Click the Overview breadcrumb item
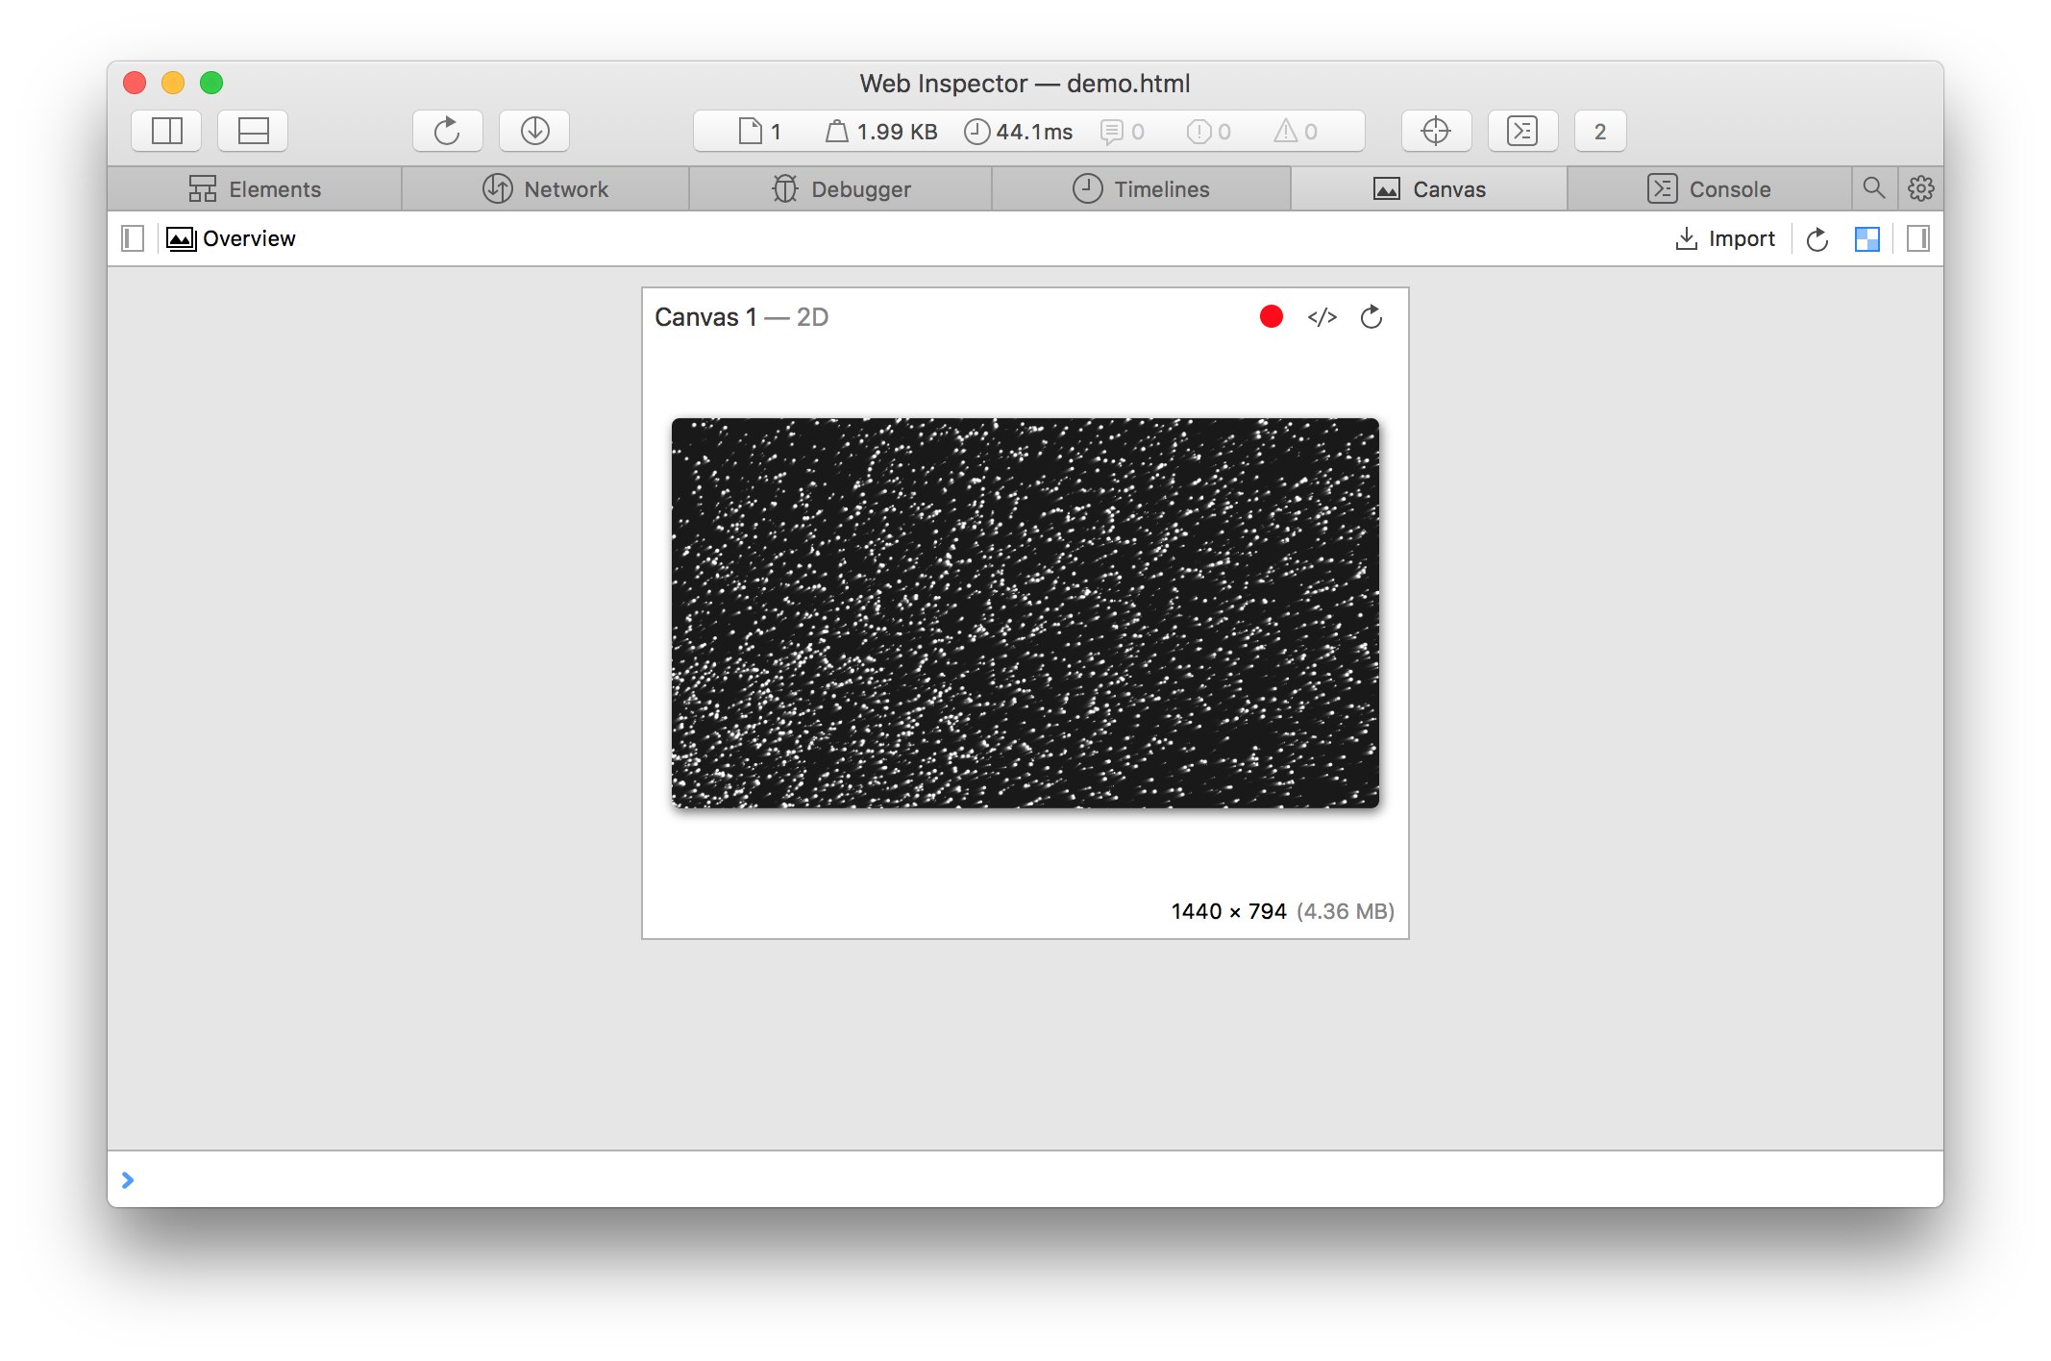Viewport: 2051px width, 1361px height. point(232,238)
